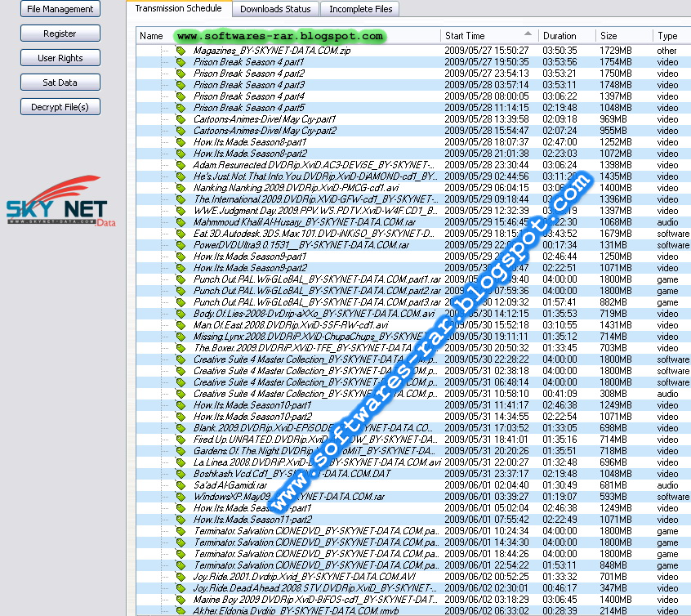Screen dimensions: 691x616
Task: Click start time 2009/06/02 00:52:25
Action: tap(487, 578)
